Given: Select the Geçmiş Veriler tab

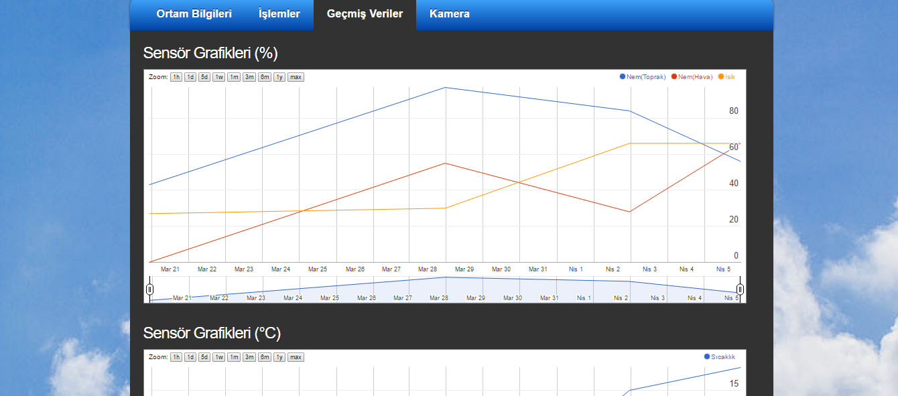Looking at the screenshot, I should point(365,14).
